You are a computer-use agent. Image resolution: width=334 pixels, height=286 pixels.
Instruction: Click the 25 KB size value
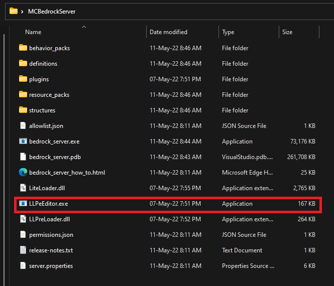(308, 173)
